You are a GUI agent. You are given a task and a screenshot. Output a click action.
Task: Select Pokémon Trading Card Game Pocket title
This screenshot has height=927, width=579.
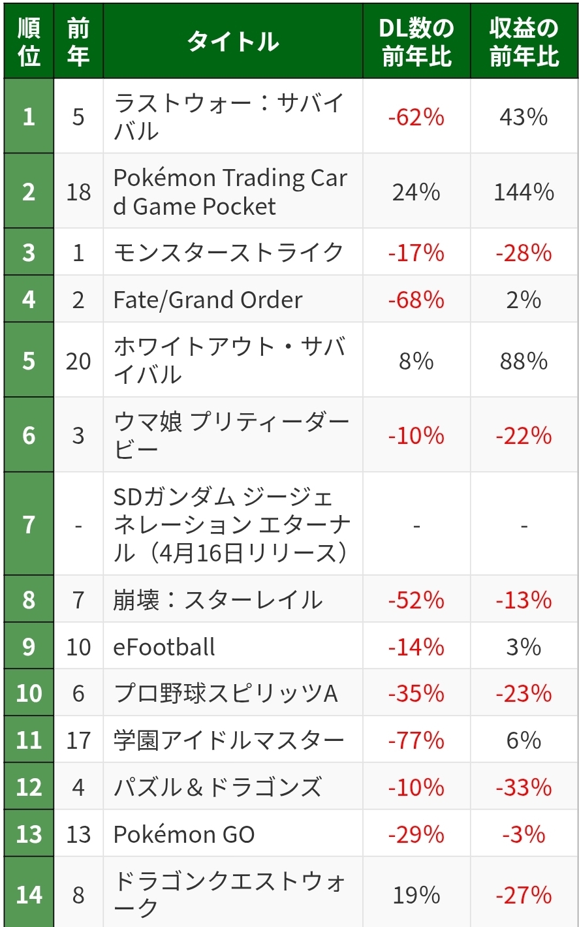tap(230, 192)
